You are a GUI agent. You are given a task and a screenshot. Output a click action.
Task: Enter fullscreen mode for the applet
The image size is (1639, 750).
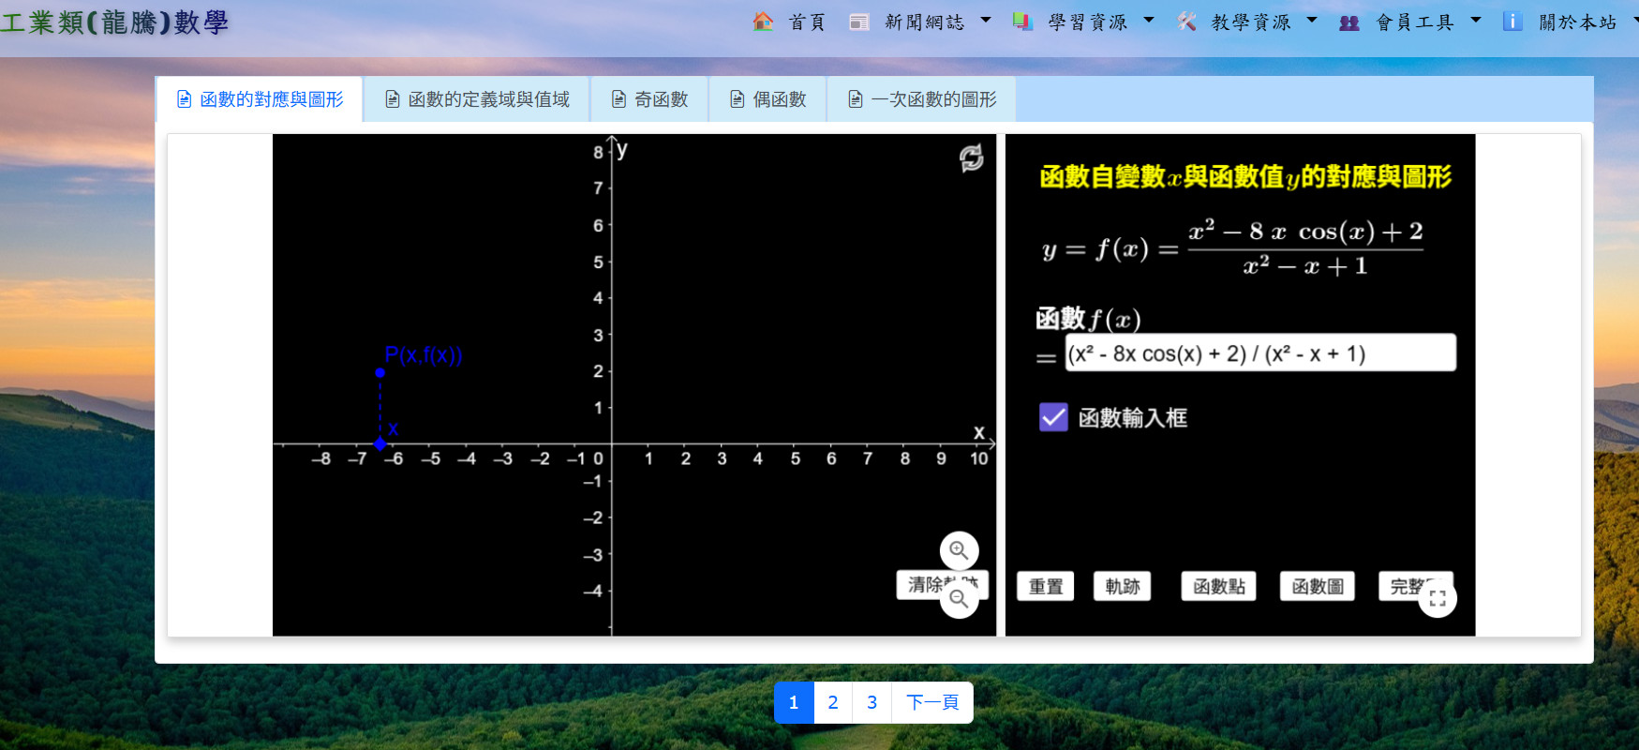(x=1437, y=598)
